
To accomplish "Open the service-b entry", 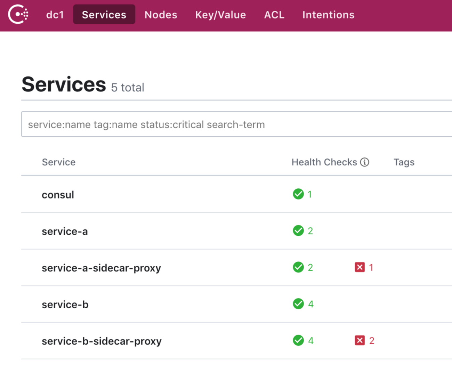I will click(65, 304).
